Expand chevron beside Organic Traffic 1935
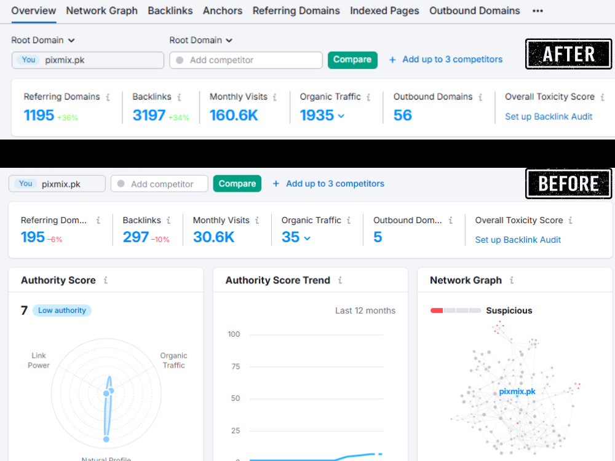The height and width of the screenshot is (461, 615). click(341, 116)
